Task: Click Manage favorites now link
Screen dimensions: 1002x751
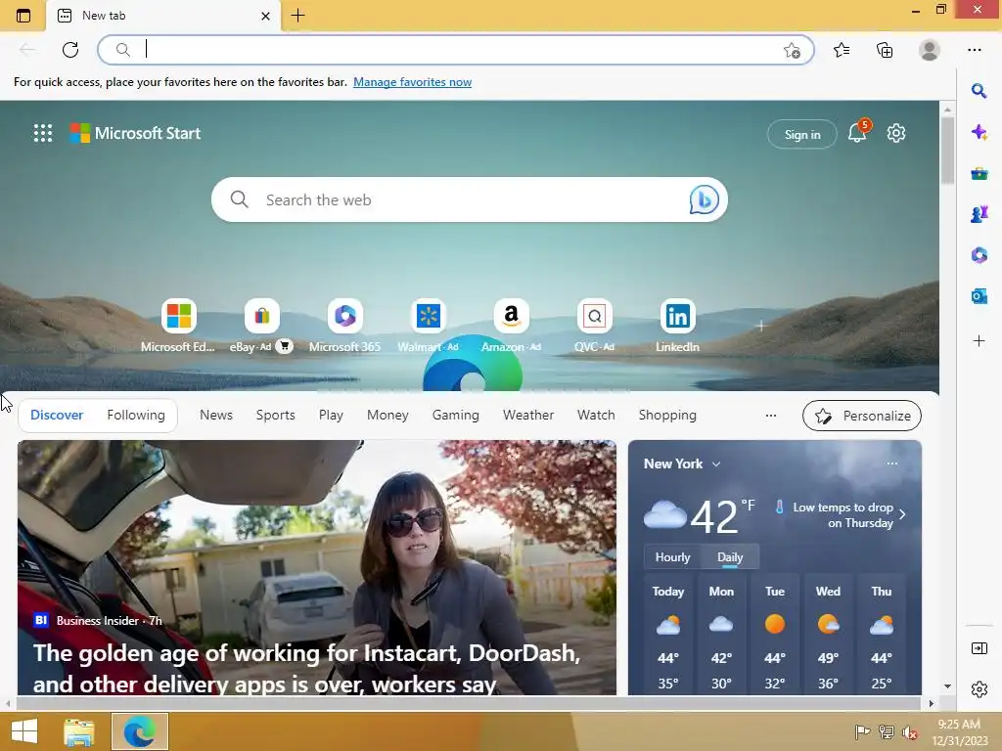Action: [412, 82]
